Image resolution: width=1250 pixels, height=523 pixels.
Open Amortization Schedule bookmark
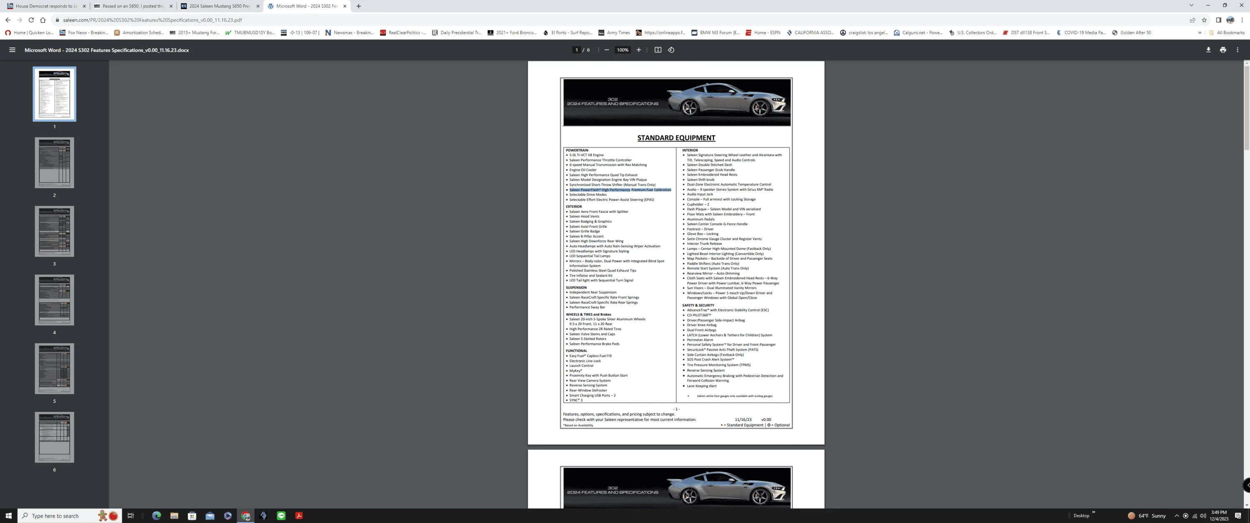point(139,32)
